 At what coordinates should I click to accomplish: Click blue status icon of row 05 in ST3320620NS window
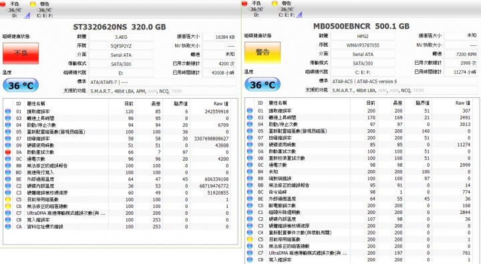(x=8, y=132)
